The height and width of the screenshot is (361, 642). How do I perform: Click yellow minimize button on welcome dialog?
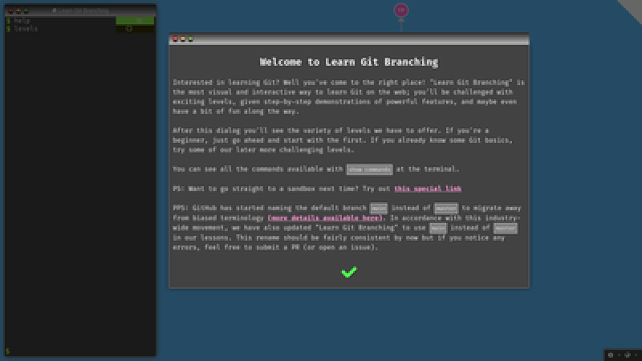click(183, 39)
